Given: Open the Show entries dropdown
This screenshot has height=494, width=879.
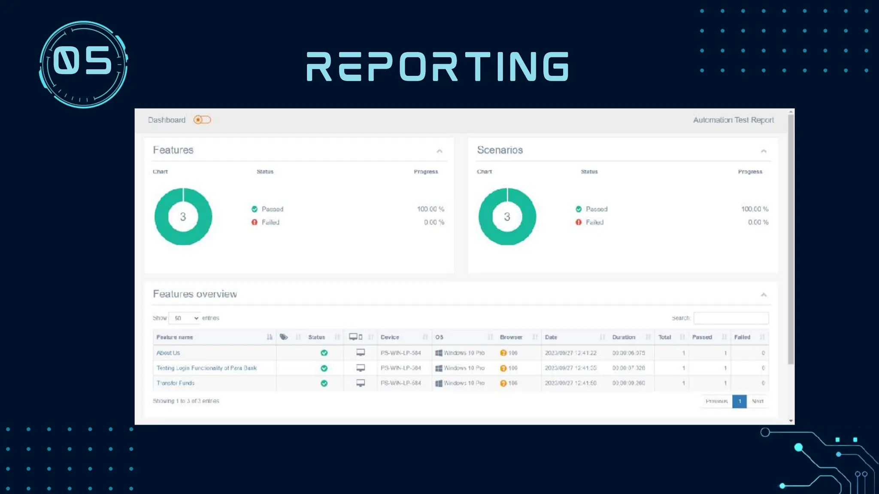Looking at the screenshot, I should [x=185, y=318].
